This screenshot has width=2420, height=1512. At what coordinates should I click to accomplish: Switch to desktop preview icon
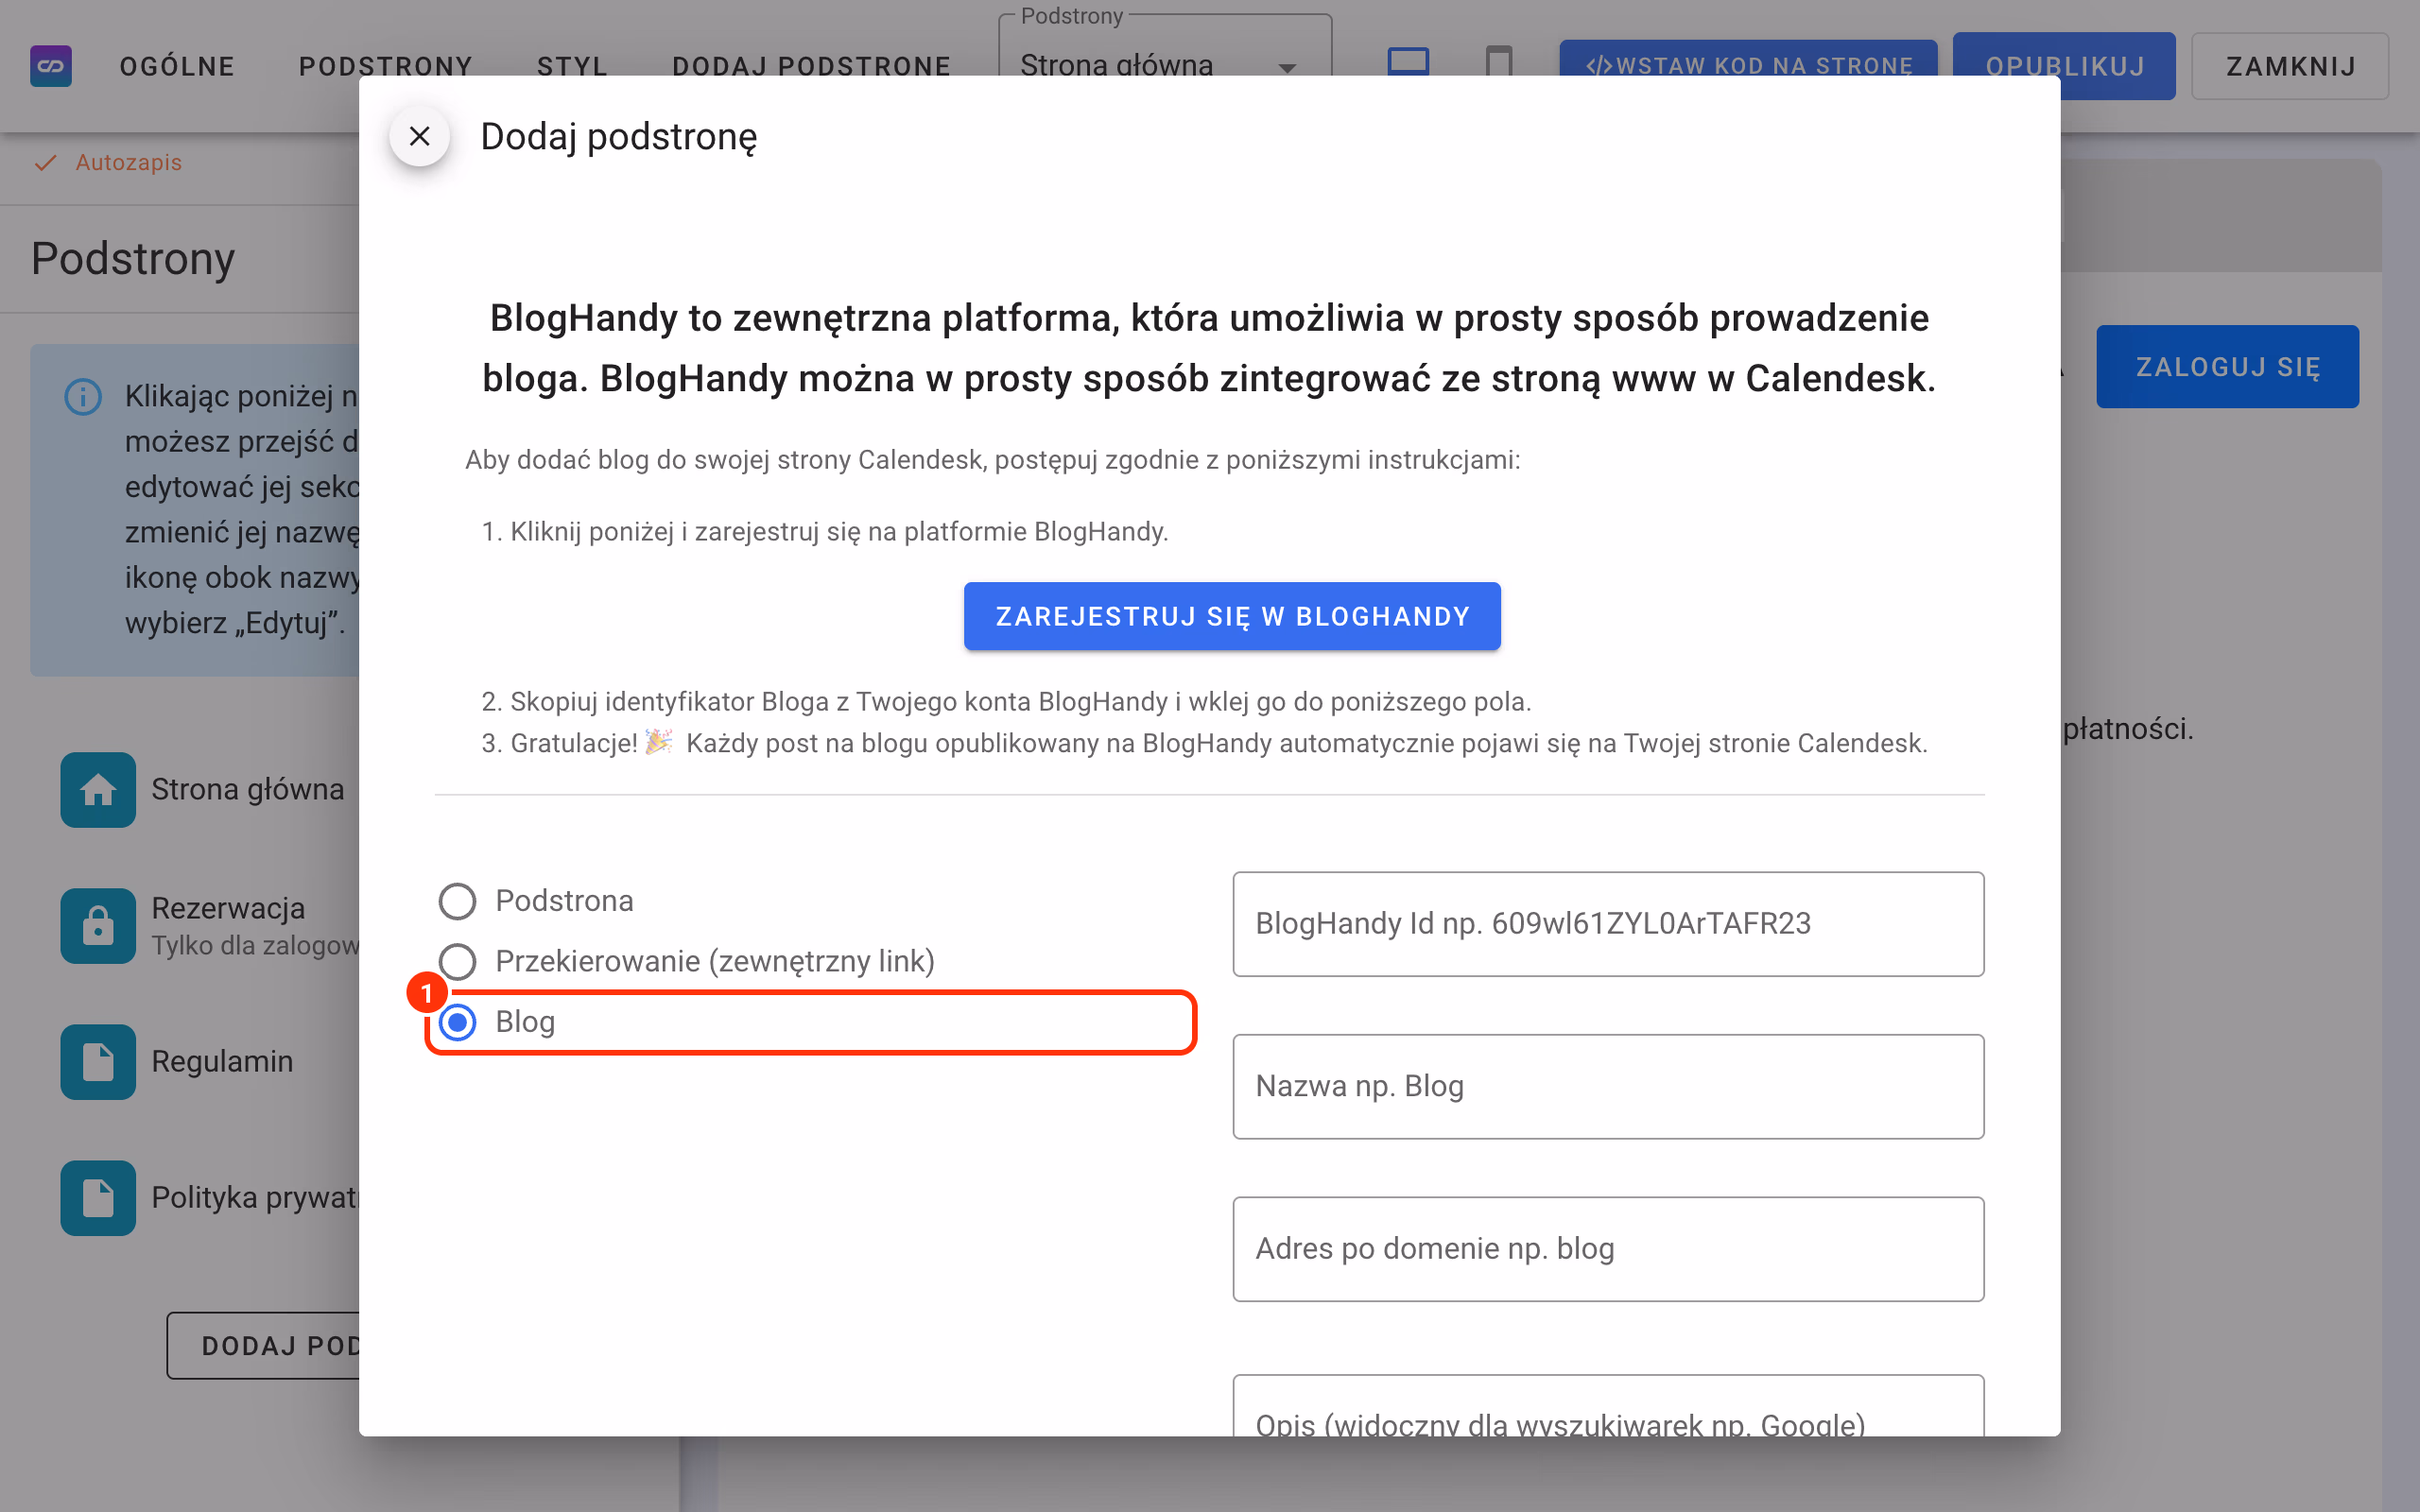click(x=1408, y=62)
